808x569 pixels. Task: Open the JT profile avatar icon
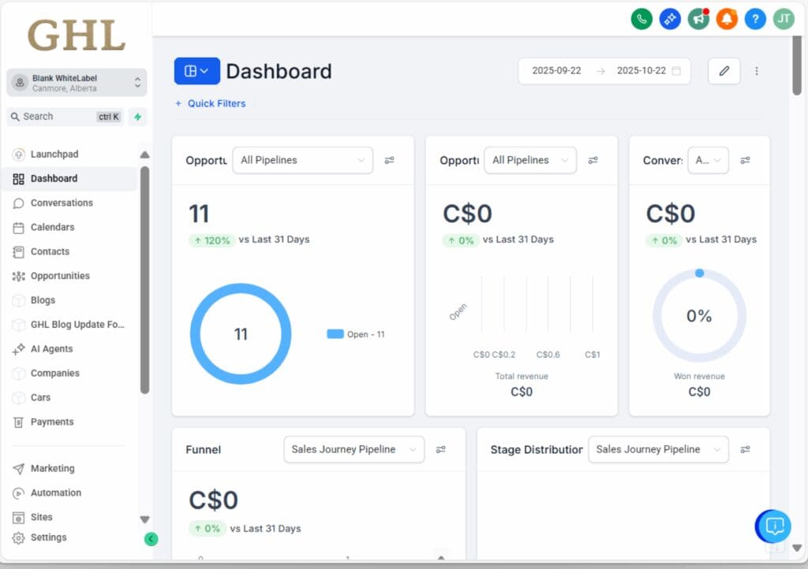[x=784, y=18]
